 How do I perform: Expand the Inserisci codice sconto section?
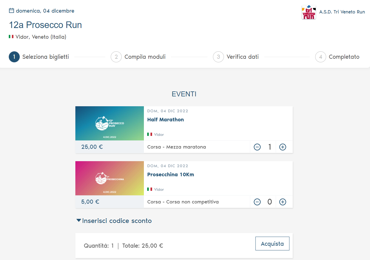coord(114,221)
